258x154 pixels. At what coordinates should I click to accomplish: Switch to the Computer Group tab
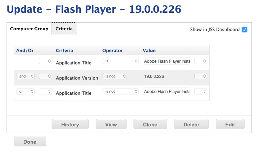pos(29,29)
